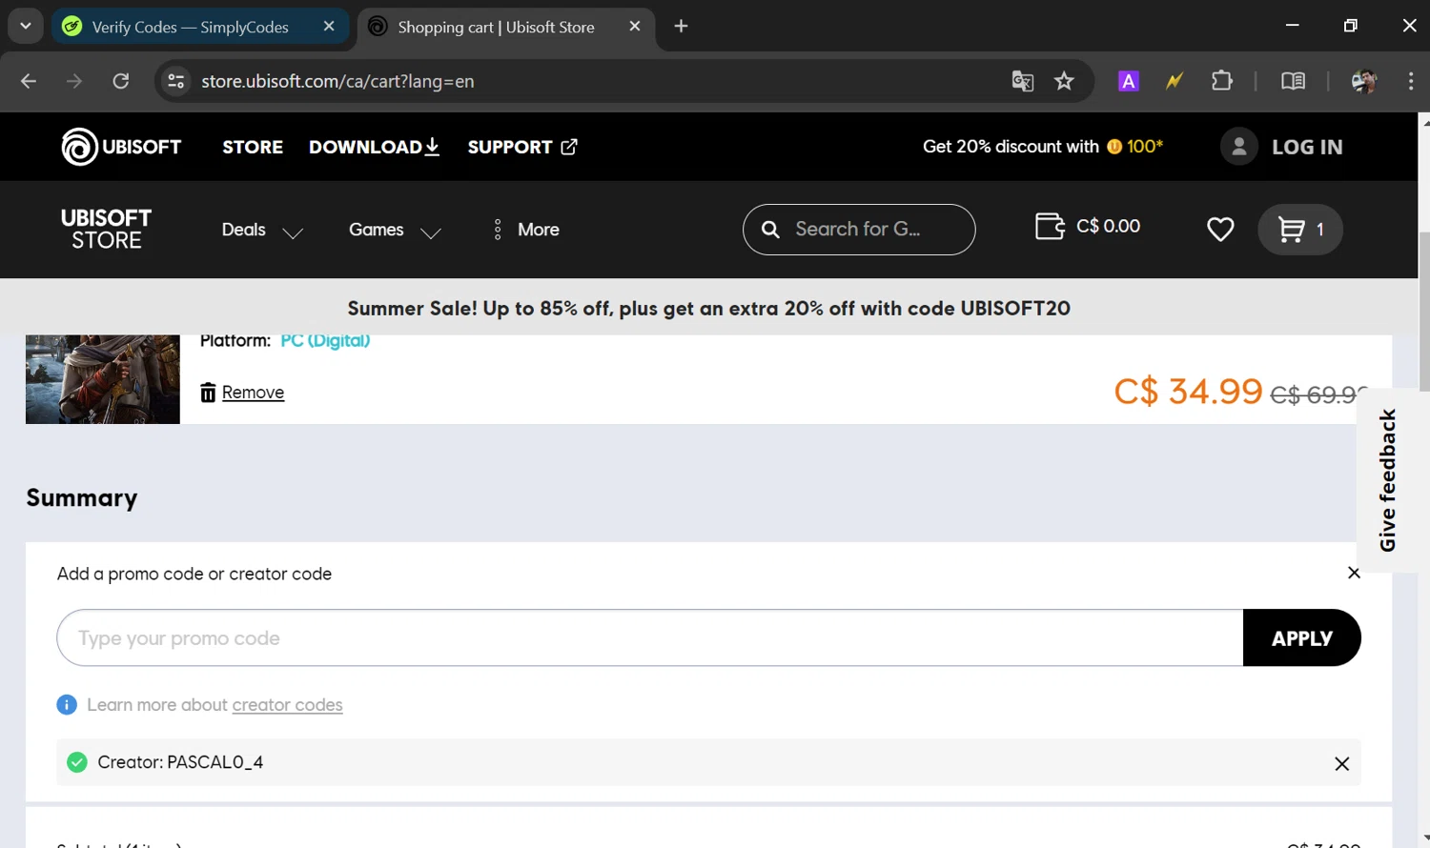1430x848 pixels.
Task: Click the yellow lightning extension icon
Action: click(x=1175, y=81)
